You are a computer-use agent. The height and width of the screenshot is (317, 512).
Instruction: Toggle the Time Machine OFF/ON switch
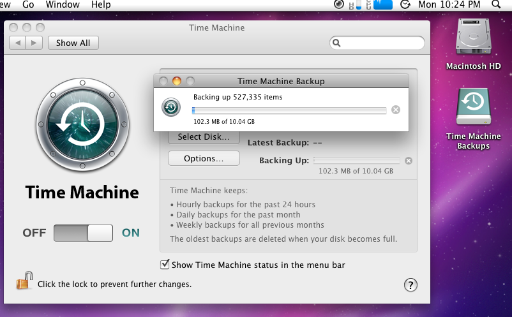(83, 233)
